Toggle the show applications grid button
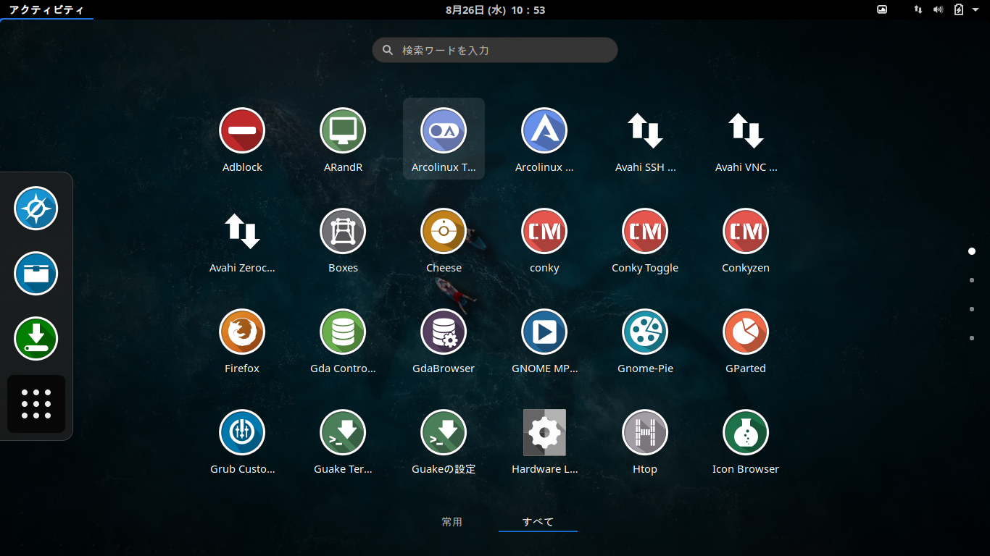990x556 pixels. (36, 404)
